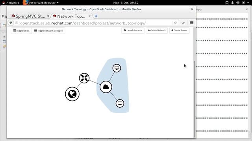Screen dimensions: 252x141
Task: Open GNOME Activities overview
Action: tap(11, 3)
